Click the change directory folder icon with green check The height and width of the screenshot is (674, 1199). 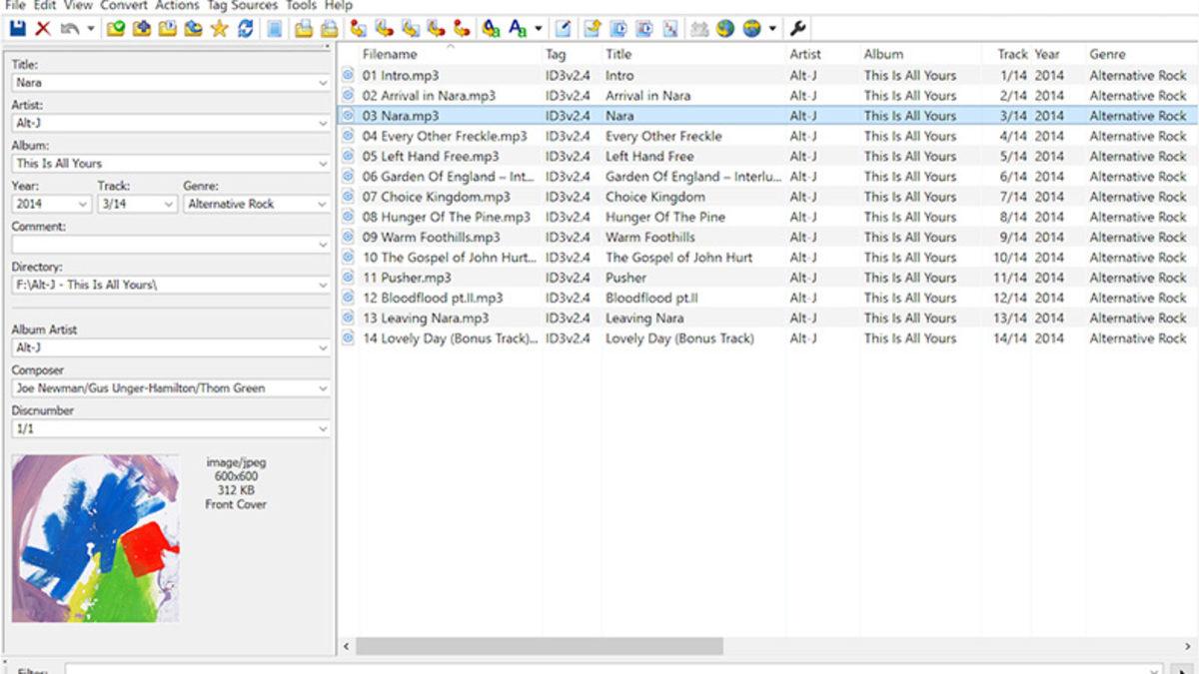pyautogui.click(x=115, y=29)
